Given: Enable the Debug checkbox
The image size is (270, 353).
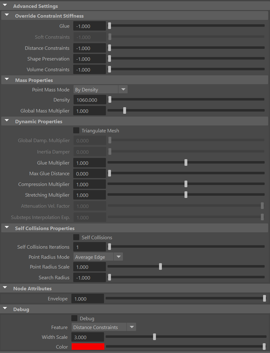Looking at the screenshot, I should point(74,318).
